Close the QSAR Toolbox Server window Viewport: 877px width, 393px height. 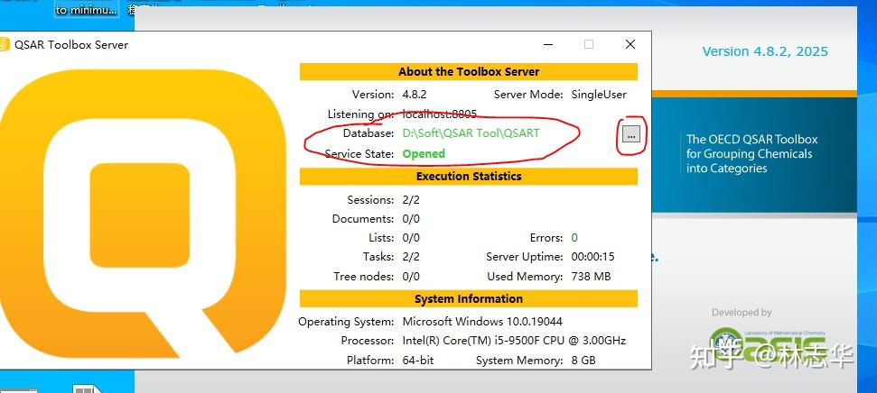pyautogui.click(x=630, y=44)
